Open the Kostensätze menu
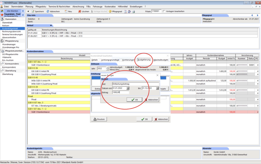 pyautogui.click(x=110, y=7)
